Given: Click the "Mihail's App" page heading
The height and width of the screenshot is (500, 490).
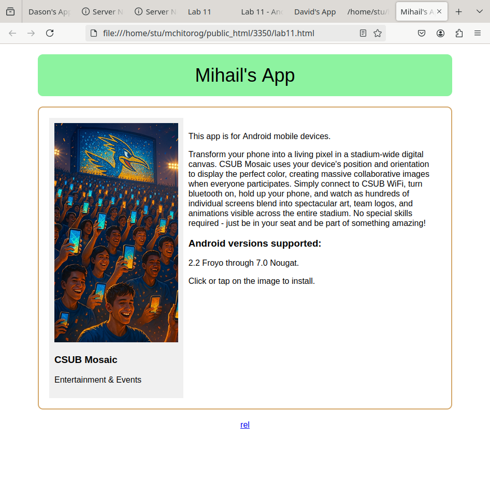Looking at the screenshot, I should [x=245, y=75].
